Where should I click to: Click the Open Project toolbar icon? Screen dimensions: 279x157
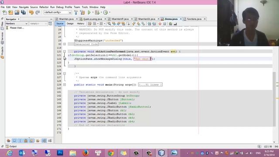17,13
